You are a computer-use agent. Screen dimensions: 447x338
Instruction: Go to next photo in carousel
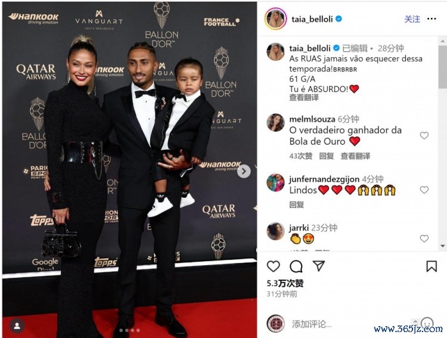(x=244, y=171)
